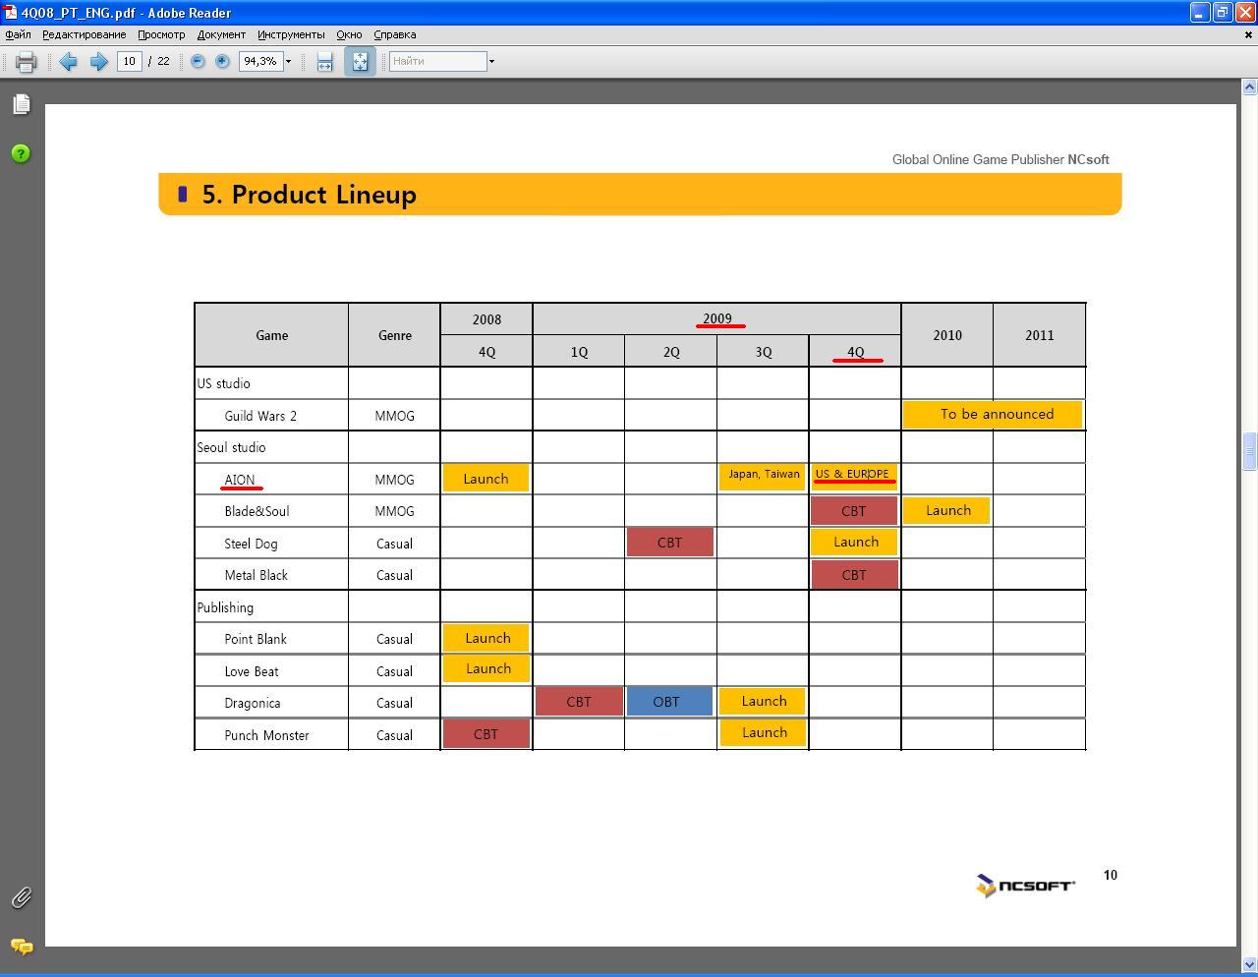Viewport: 1258px width, 977px height.
Task: Open the Attachments paperclip panel
Action: pos(22,897)
